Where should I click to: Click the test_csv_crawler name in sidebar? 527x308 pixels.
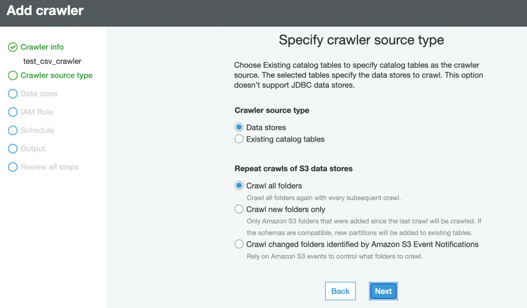52,62
